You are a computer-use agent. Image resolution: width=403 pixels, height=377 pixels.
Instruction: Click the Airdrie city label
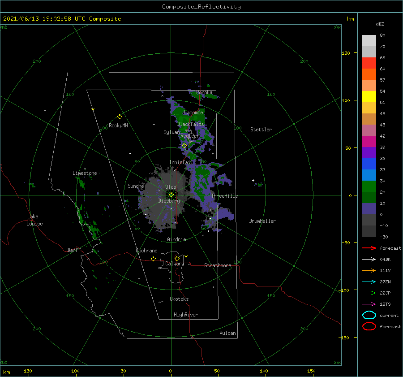176,239
